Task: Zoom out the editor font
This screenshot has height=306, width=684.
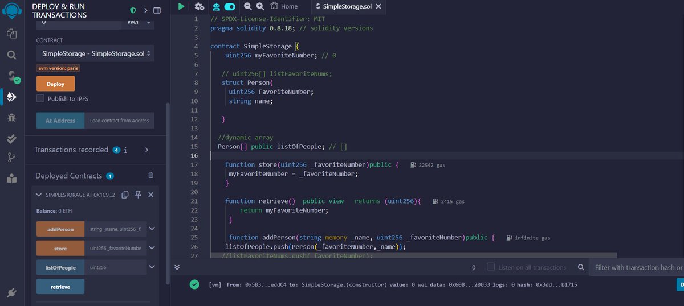Action: (247, 6)
